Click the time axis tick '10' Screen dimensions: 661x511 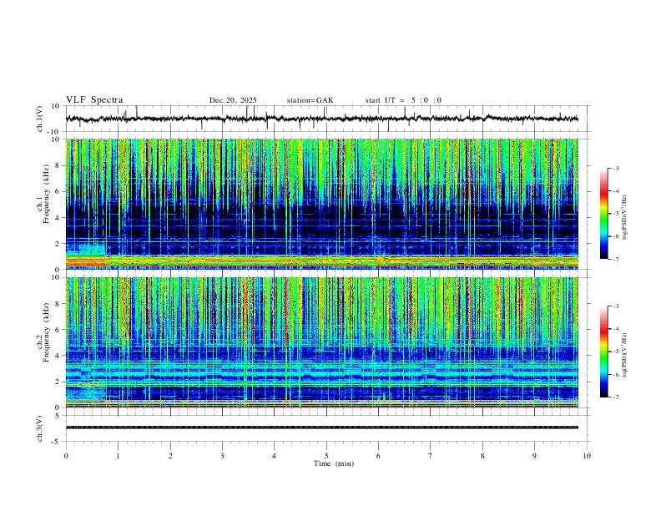pos(587,456)
